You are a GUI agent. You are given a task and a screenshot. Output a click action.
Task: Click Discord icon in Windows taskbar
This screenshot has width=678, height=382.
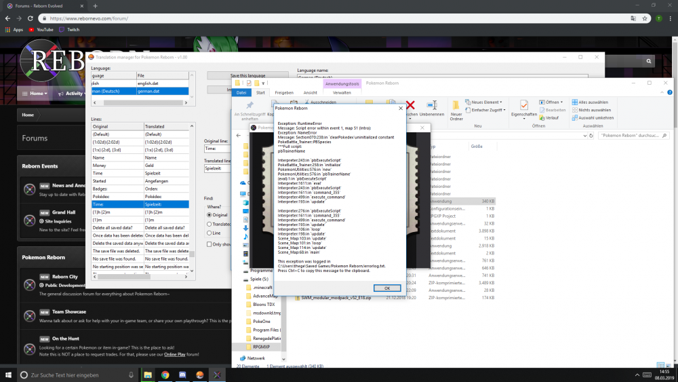click(182, 375)
